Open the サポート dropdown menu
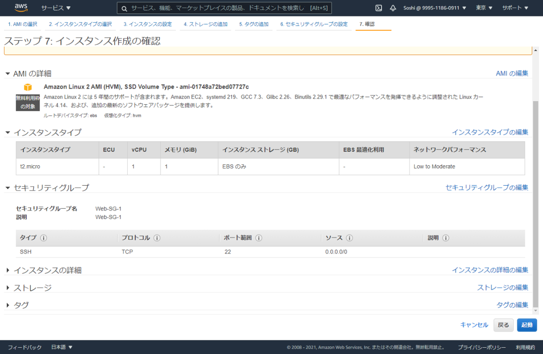The height and width of the screenshot is (354, 543). click(515, 8)
